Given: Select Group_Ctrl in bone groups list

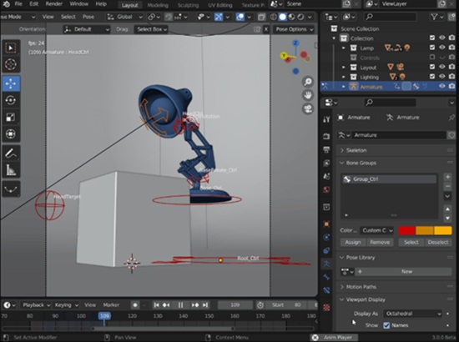Looking at the screenshot, I should (390, 179).
